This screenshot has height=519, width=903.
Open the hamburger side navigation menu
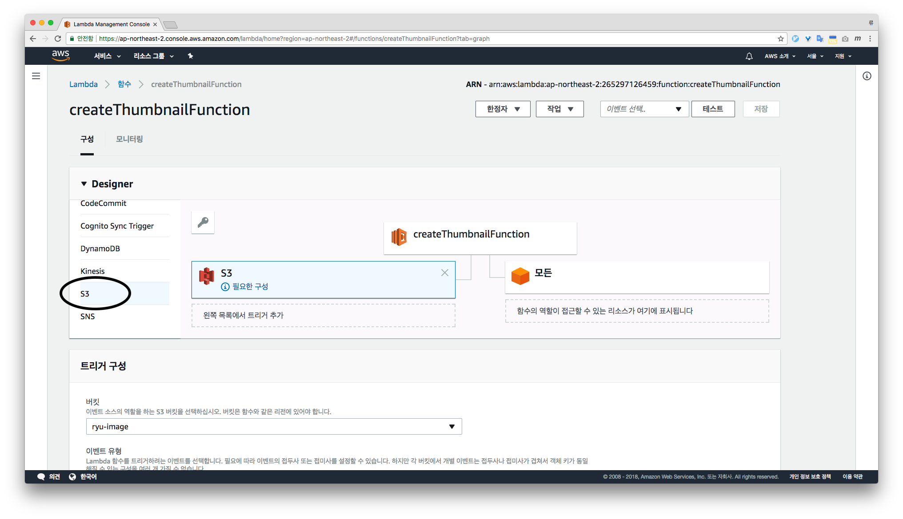tap(36, 76)
